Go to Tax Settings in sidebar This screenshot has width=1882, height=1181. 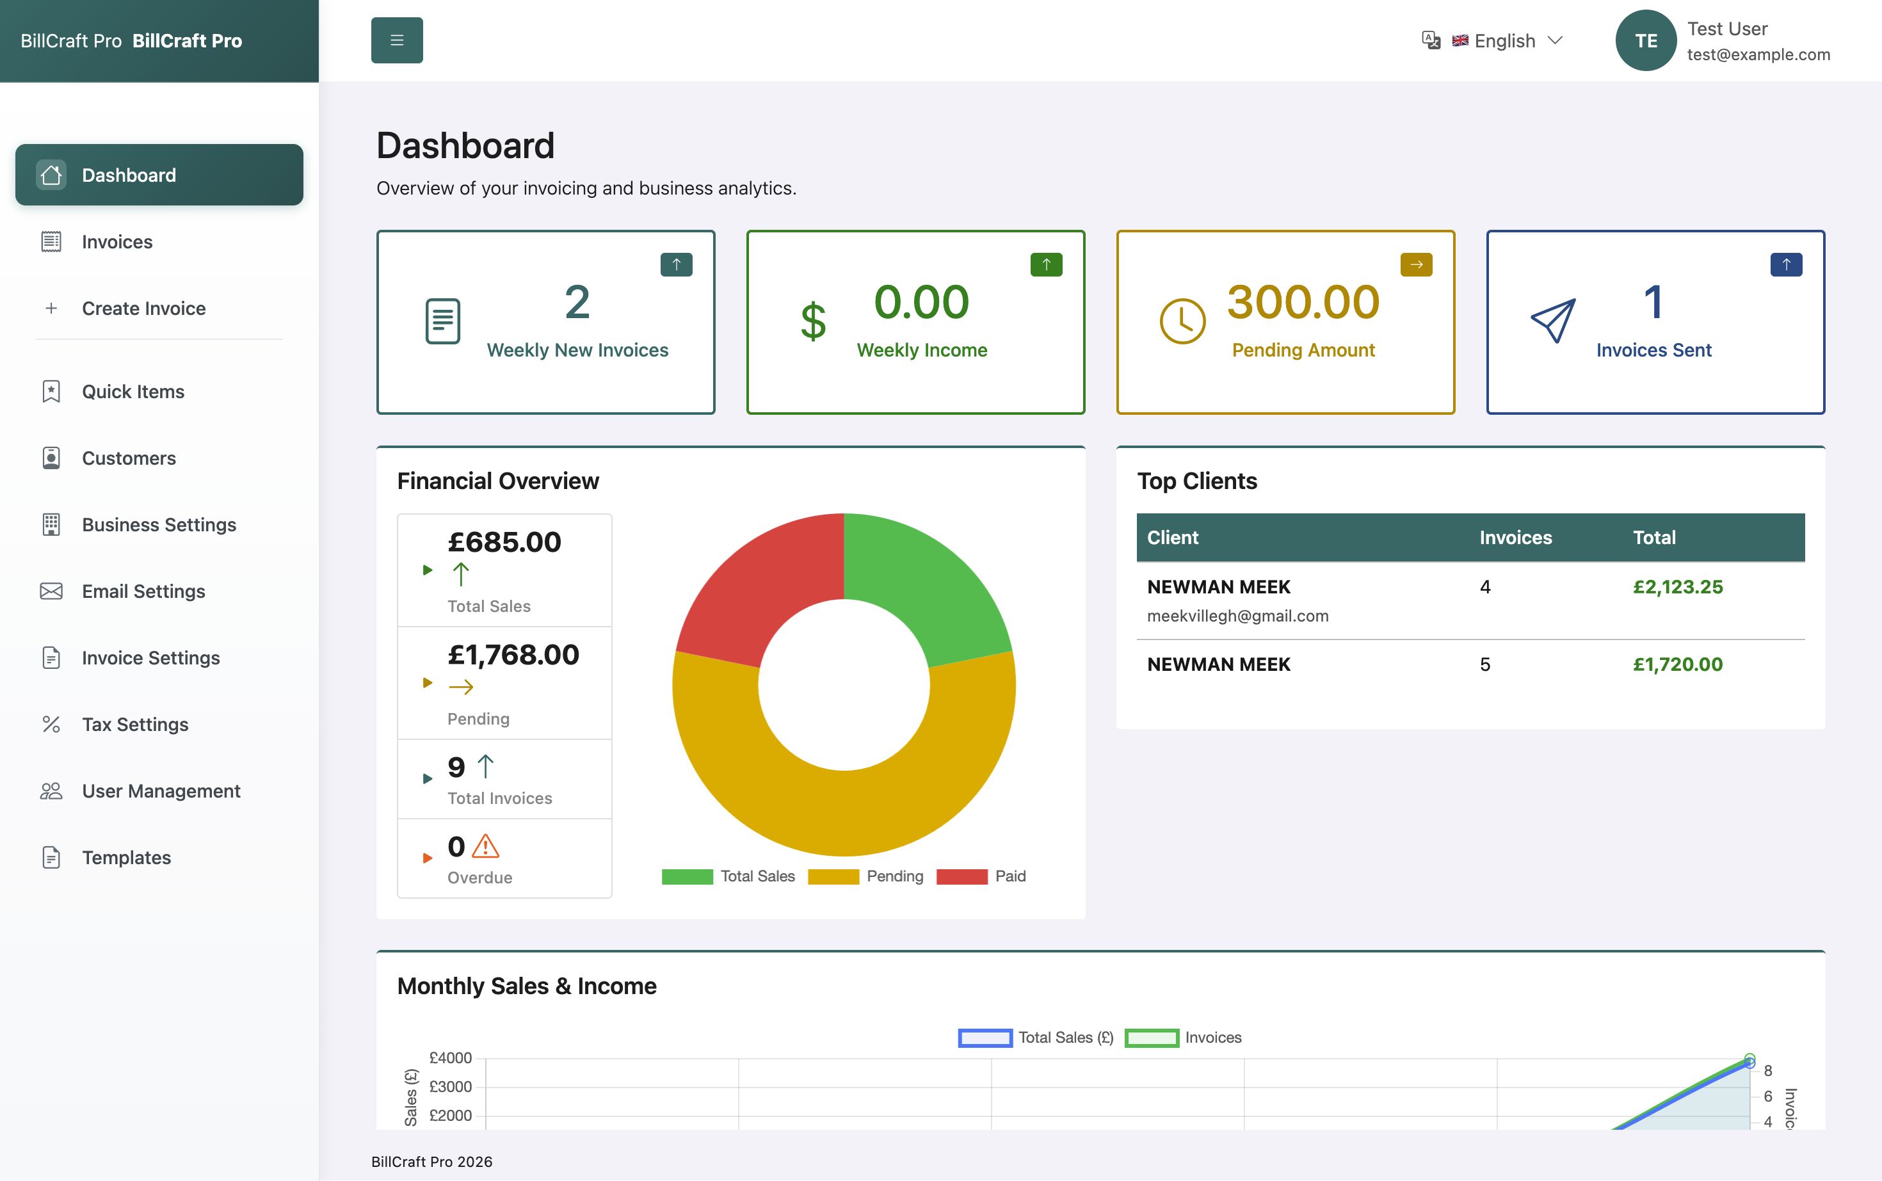pos(135,725)
